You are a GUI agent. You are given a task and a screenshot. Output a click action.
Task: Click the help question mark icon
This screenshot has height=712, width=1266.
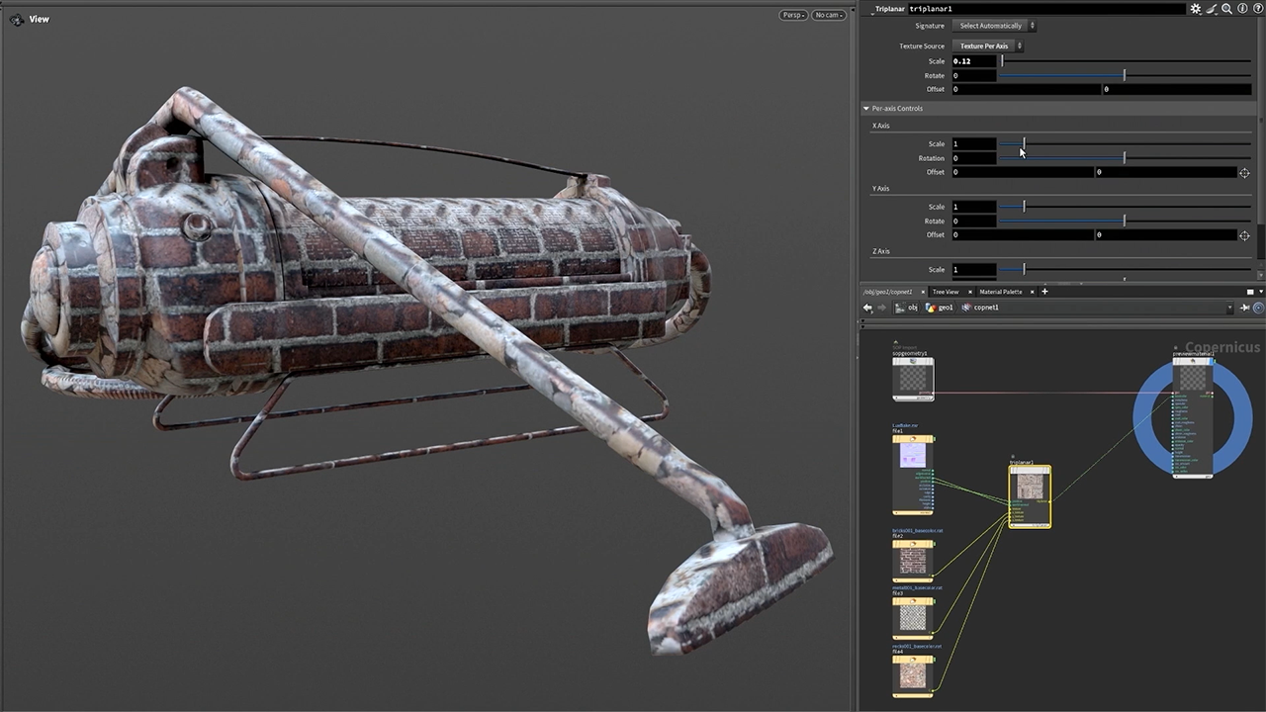pos(1257,9)
